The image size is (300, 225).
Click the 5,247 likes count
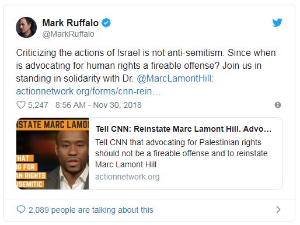(x=38, y=105)
